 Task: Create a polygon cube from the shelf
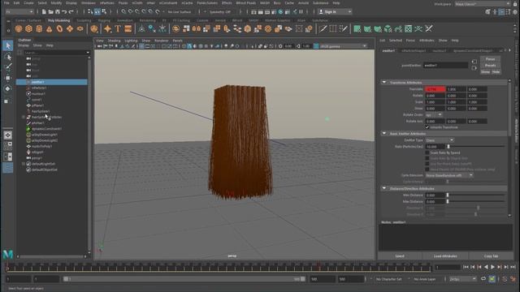tap(29, 29)
